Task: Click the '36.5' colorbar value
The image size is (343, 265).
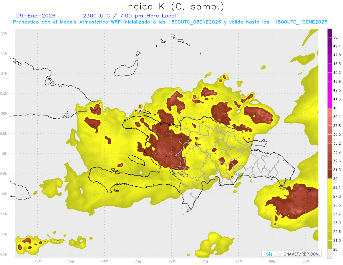Action: (x=337, y=134)
